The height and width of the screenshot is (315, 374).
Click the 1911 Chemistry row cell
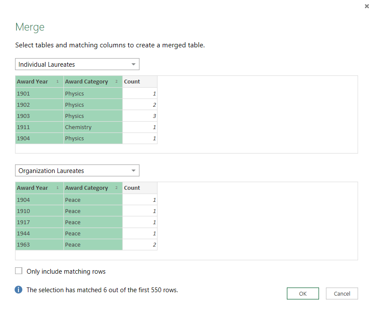pos(78,127)
